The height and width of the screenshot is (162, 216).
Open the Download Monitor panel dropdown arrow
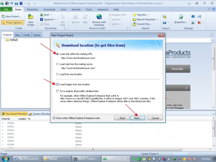pos(213,114)
